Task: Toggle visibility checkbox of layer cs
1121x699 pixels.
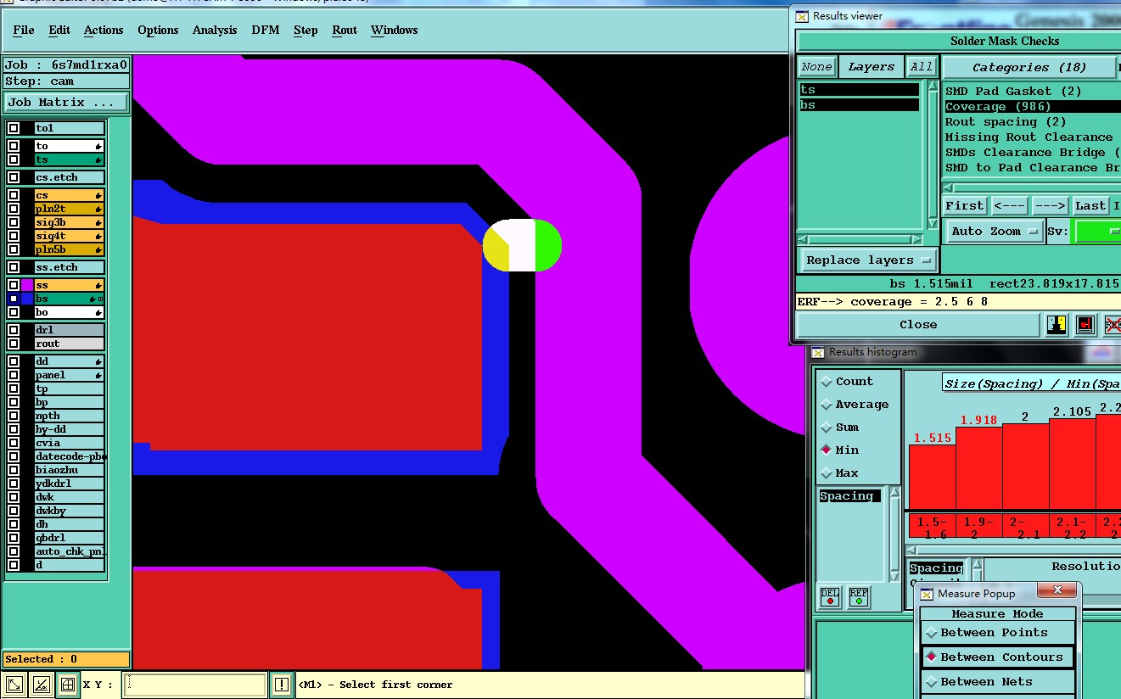Action: (x=14, y=195)
